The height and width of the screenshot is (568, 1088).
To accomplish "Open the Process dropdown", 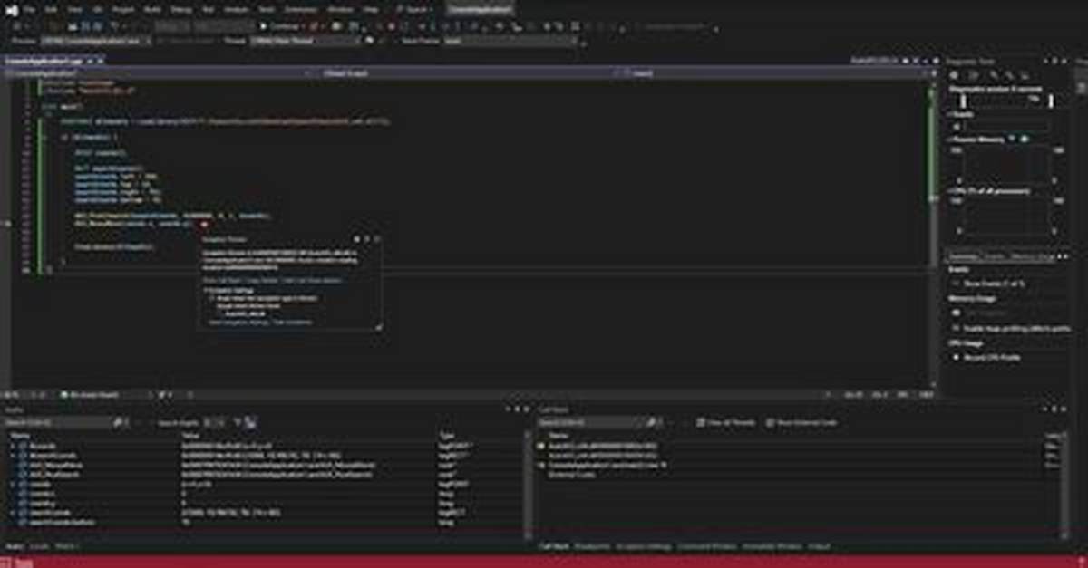I will tap(96, 41).
